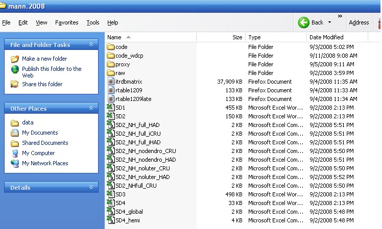This screenshot has height=229, width=382.
Task: Select the SD4_hemi file icon
Action: click(111, 220)
